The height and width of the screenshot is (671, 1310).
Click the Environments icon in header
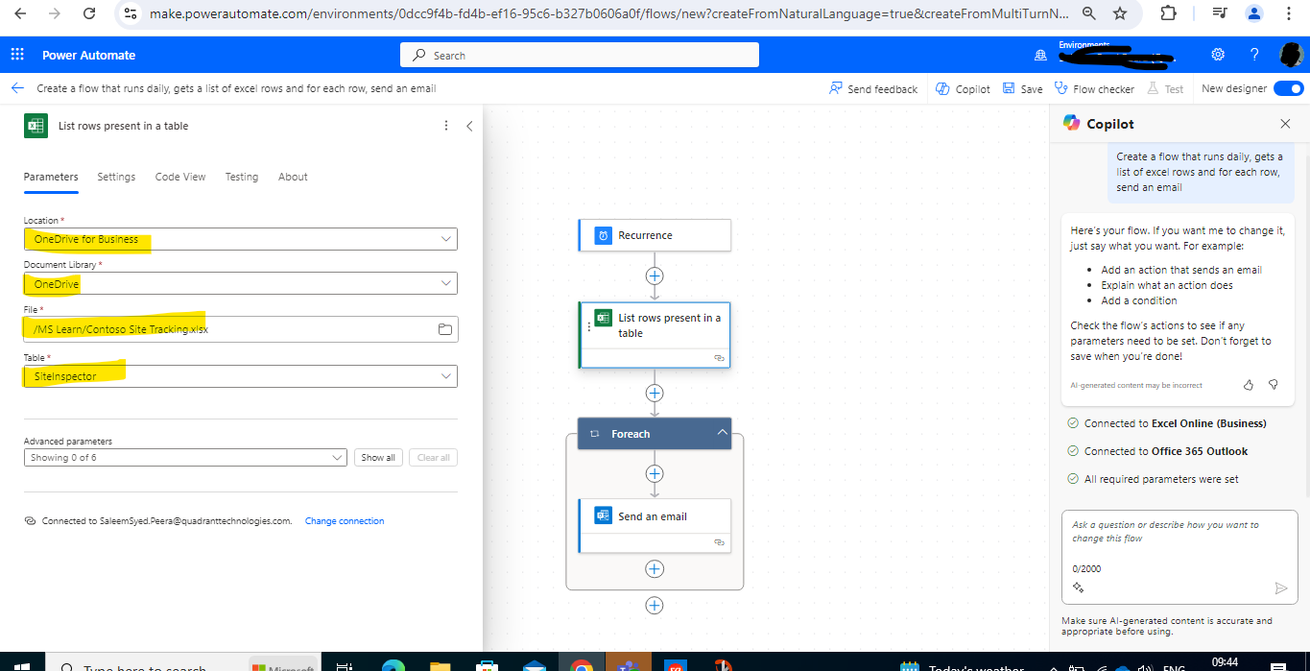click(1039, 55)
